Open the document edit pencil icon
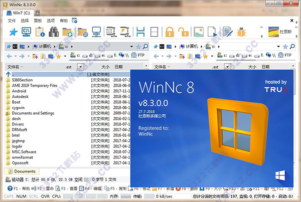 coord(227,32)
